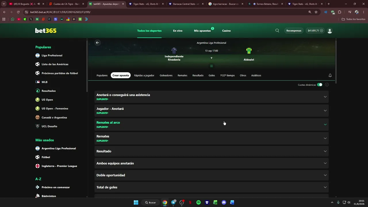Go back with the left arrow icon
This screenshot has width=368, height=207.
[97, 43]
